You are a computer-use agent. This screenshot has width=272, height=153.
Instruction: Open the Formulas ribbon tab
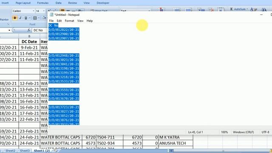43,3
